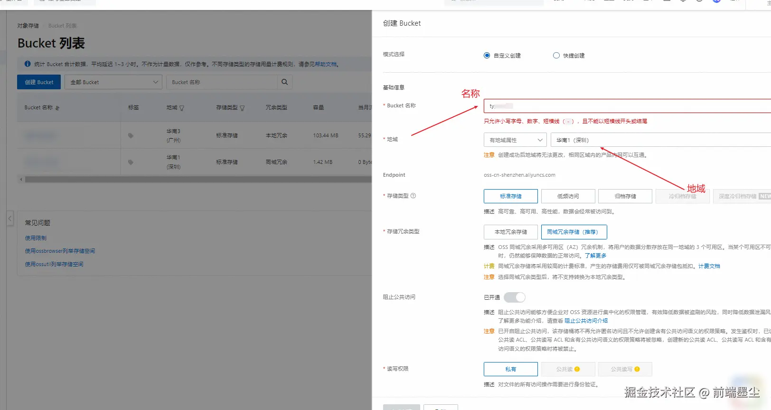Viewport: 771px width, 410px height.
Task: Toggle the 阻止公共访问 switch
Action: [x=515, y=297]
